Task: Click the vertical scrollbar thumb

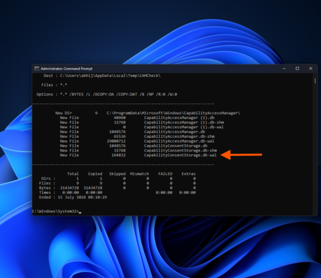Action: pos(315,81)
